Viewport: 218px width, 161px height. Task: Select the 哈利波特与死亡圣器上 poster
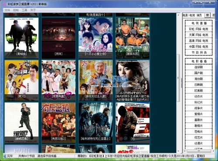[x=95, y=123]
